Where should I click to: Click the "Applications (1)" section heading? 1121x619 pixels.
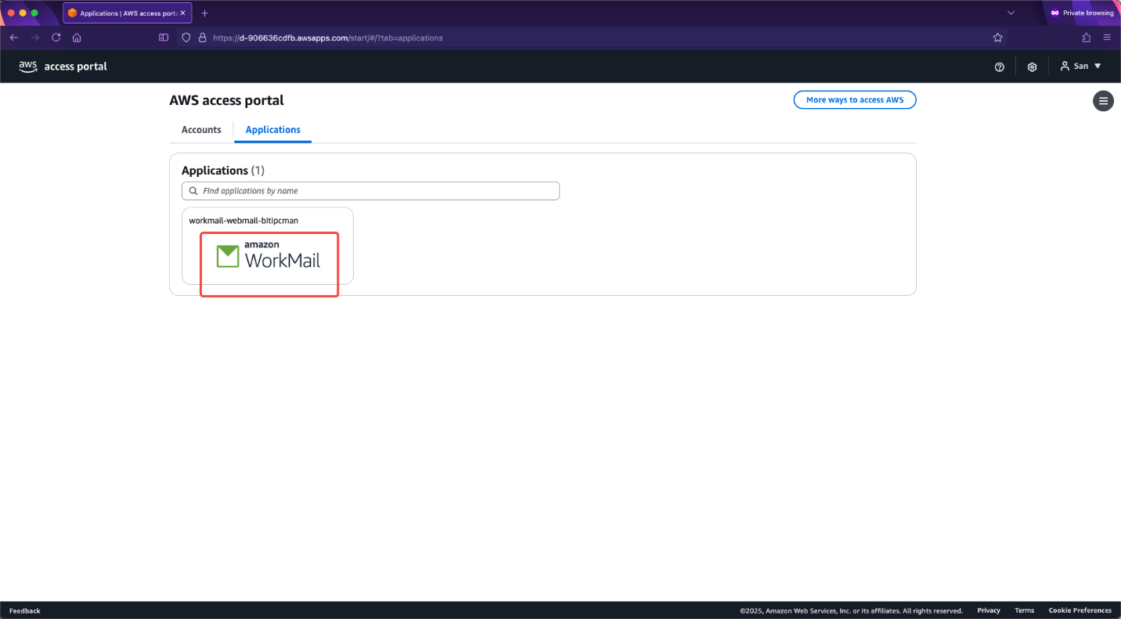pyautogui.click(x=223, y=171)
